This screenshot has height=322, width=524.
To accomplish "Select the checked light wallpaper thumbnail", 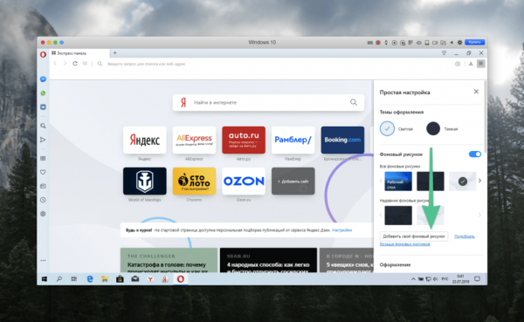I will 463,181.
